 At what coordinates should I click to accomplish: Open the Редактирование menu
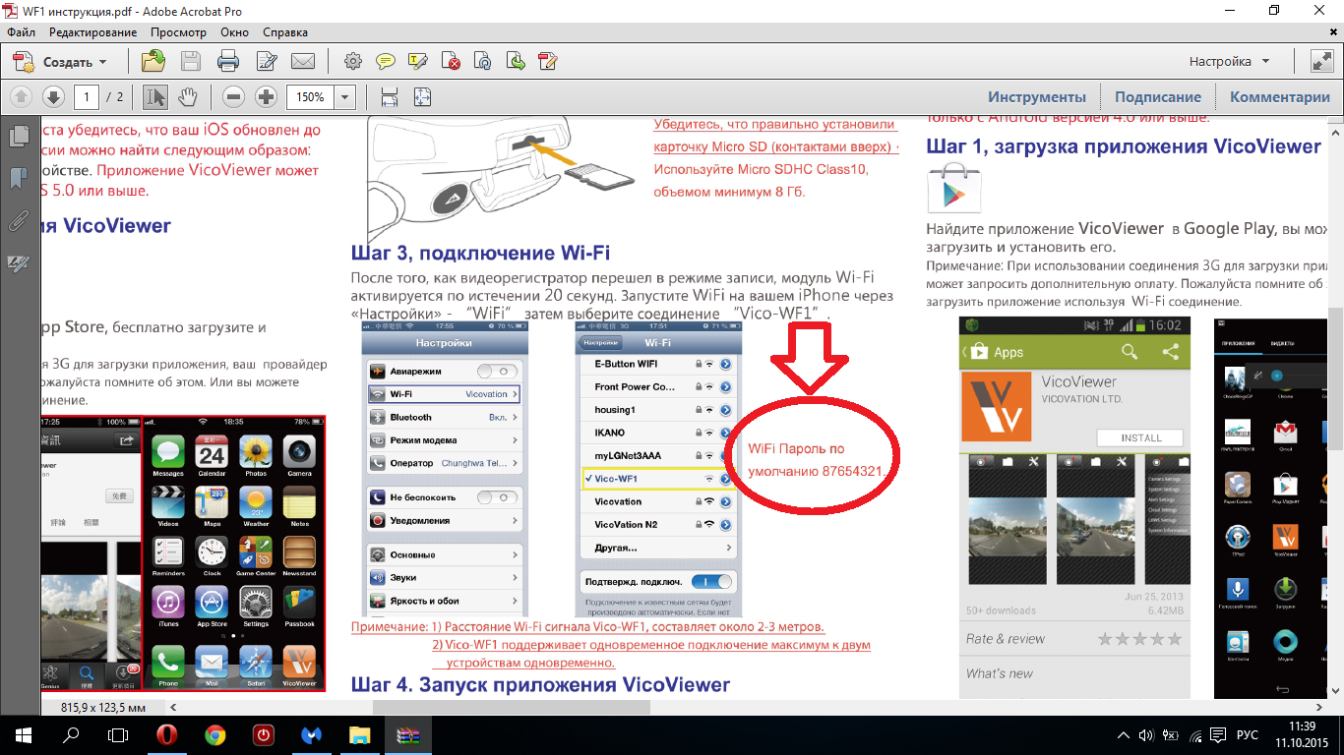[93, 32]
